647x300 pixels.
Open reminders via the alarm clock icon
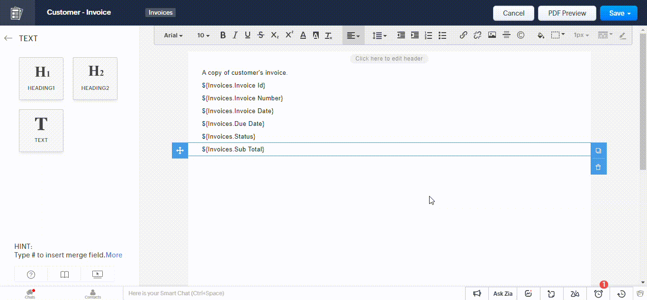(x=598, y=293)
